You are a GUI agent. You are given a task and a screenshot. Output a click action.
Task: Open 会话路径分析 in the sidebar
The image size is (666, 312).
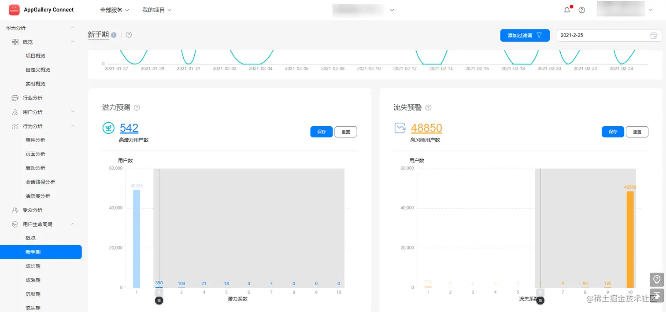point(40,182)
